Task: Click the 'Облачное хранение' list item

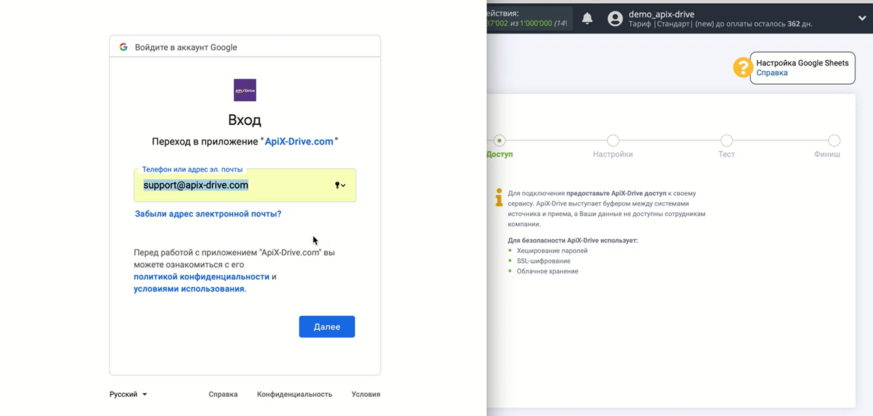Action: pyautogui.click(x=547, y=272)
